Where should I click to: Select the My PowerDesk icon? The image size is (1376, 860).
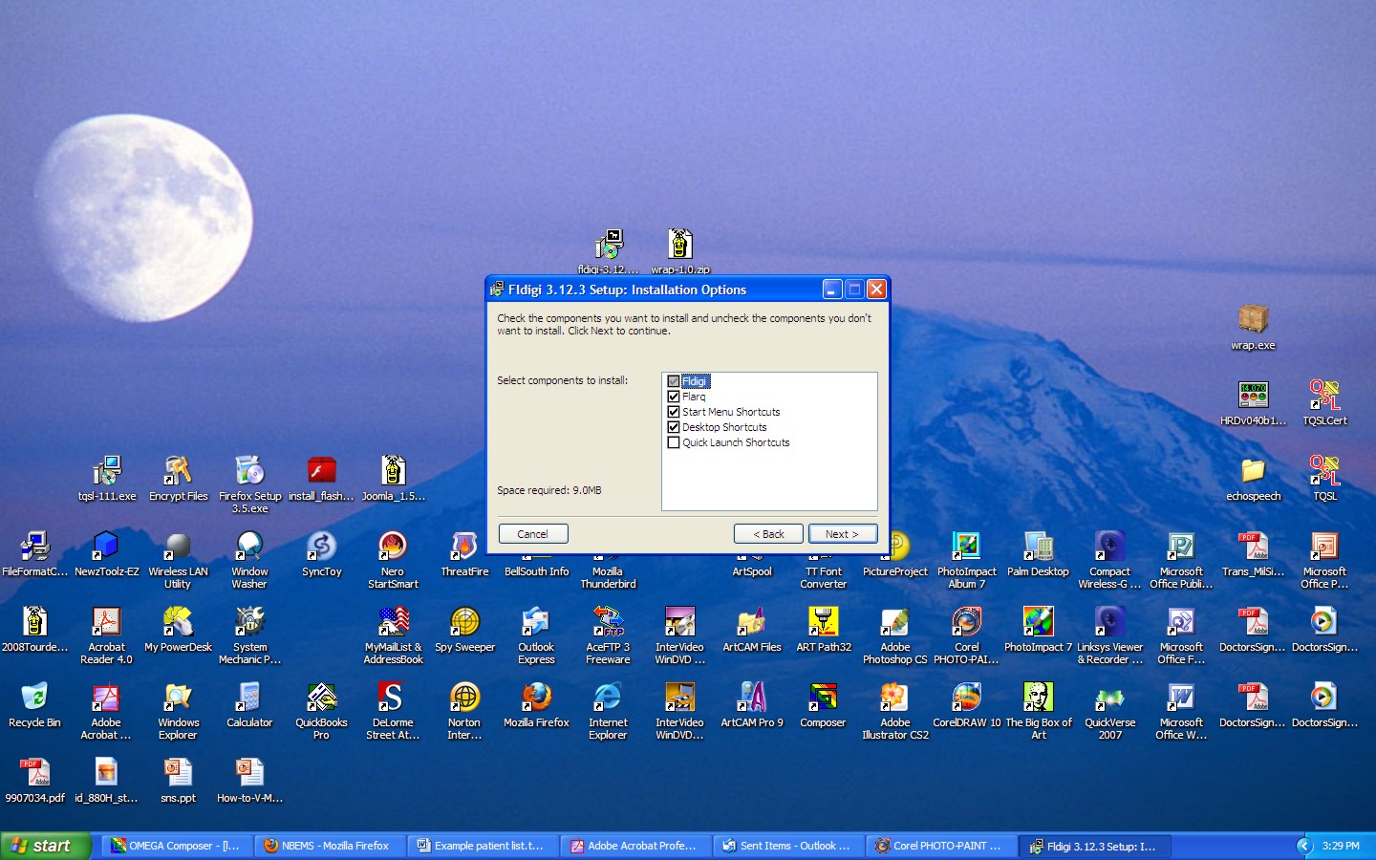[178, 622]
